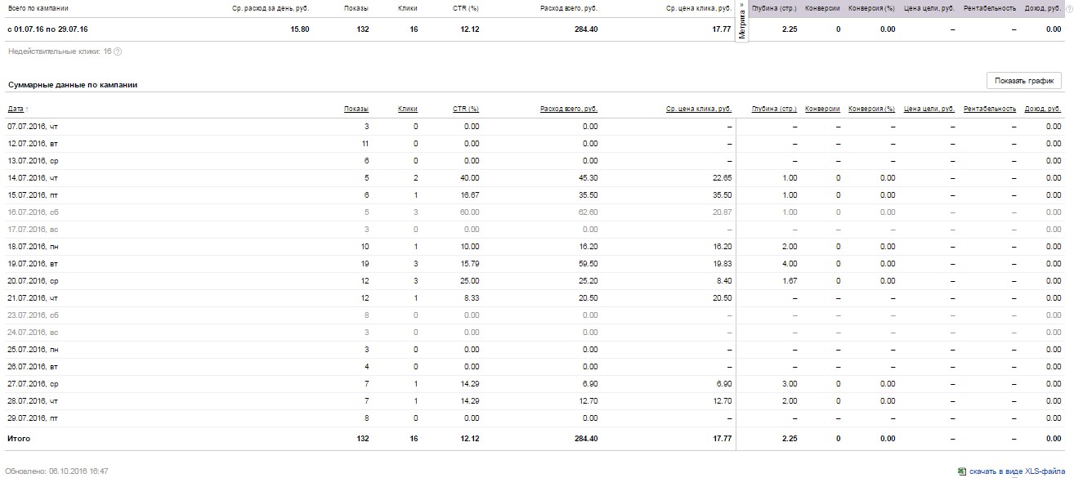
Task: Select average click price 22.65
Action: tap(722, 178)
